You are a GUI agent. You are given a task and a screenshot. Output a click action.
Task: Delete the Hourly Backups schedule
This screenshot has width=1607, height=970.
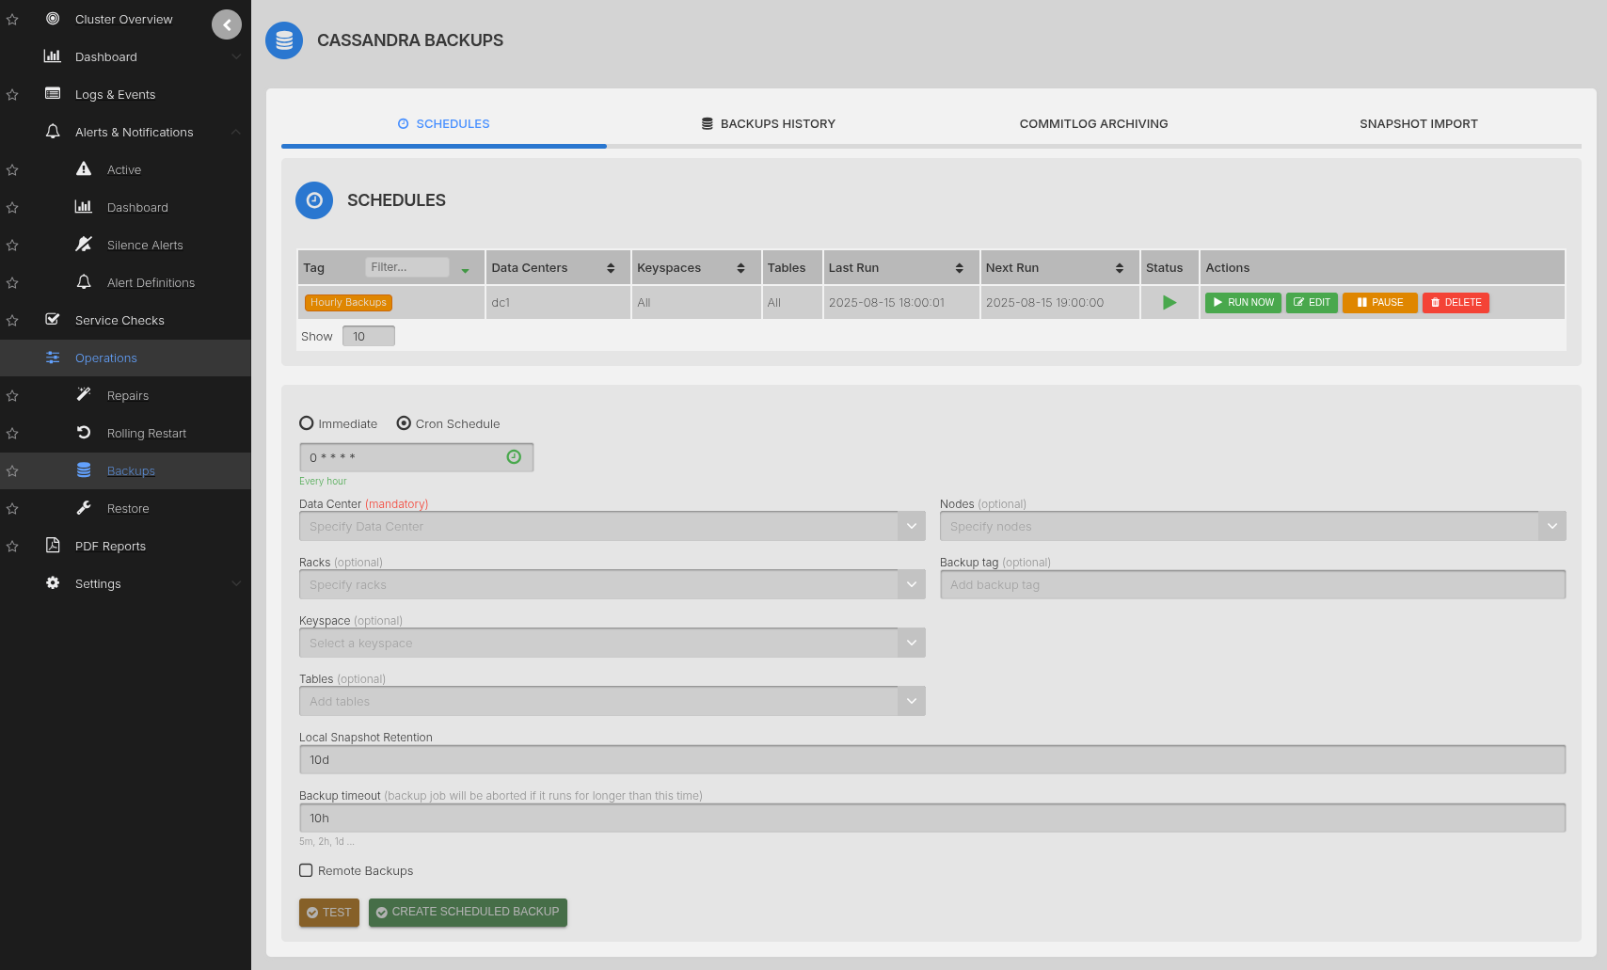coord(1456,303)
